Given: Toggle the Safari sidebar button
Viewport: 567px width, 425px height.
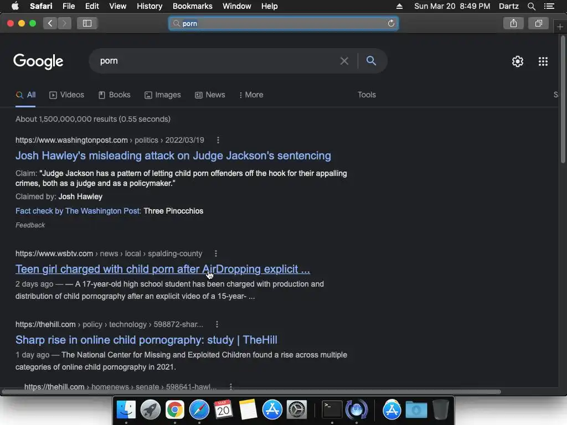Looking at the screenshot, I should 87,23.
